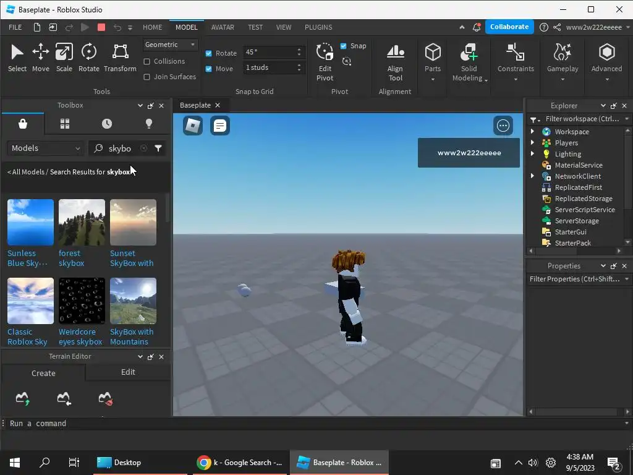The width and height of the screenshot is (633, 475).
Task: Pick the Rotate tool
Action: pyautogui.click(x=89, y=58)
